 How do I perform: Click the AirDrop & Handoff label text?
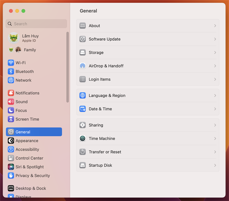(x=106, y=66)
